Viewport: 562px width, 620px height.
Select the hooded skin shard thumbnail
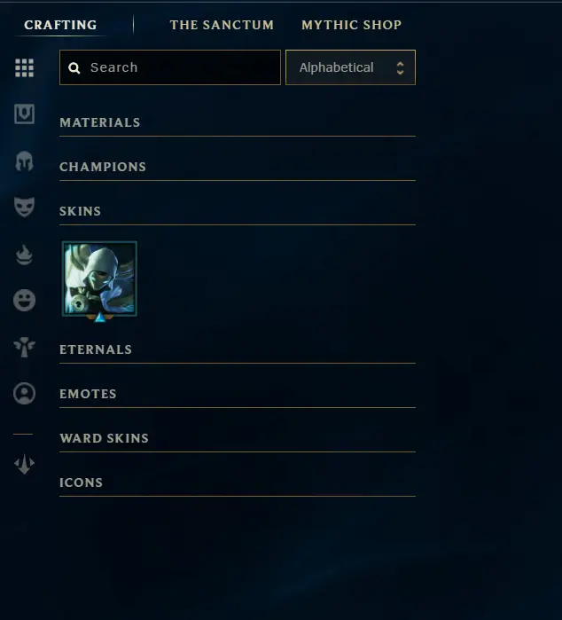[x=99, y=279]
